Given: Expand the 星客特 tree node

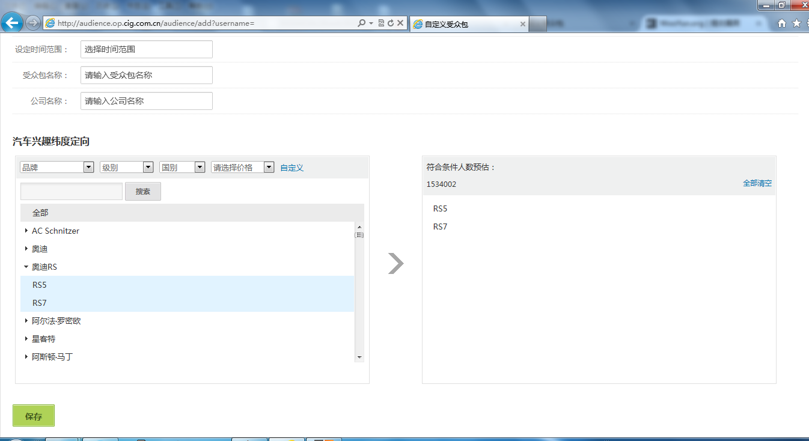Looking at the screenshot, I should click(x=26, y=339).
